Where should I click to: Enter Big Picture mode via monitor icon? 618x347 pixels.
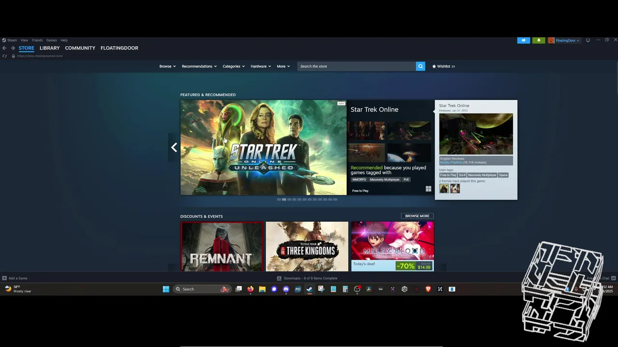(588, 40)
